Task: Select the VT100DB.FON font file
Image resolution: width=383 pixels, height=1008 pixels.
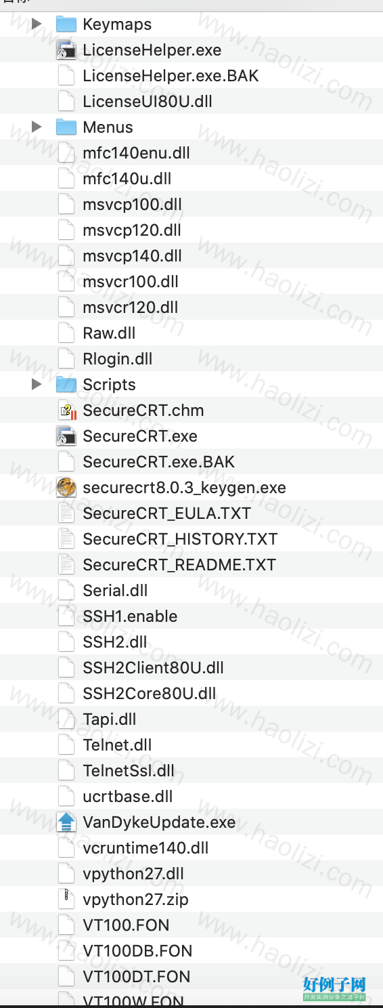Action: click(137, 951)
